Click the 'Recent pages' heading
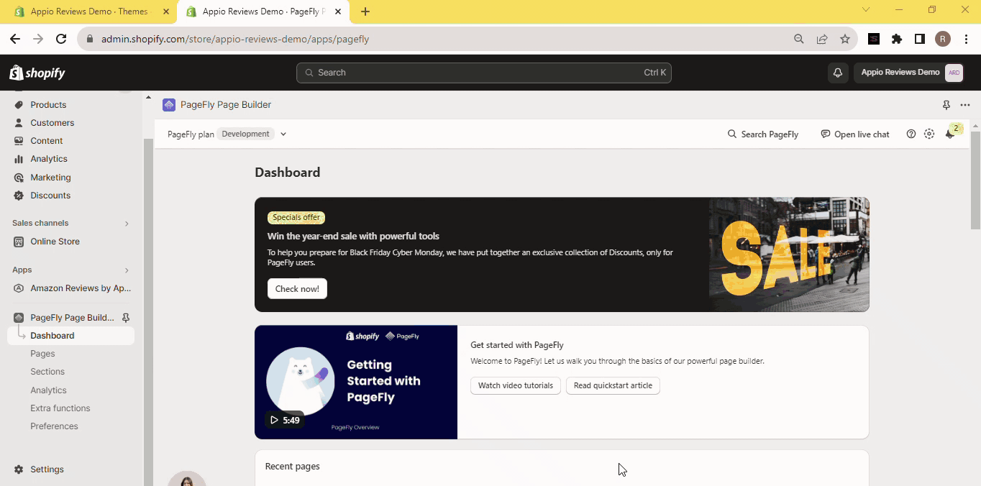 tap(293, 467)
